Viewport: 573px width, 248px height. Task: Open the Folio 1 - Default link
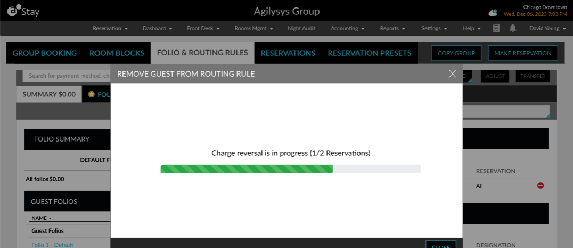(52, 245)
